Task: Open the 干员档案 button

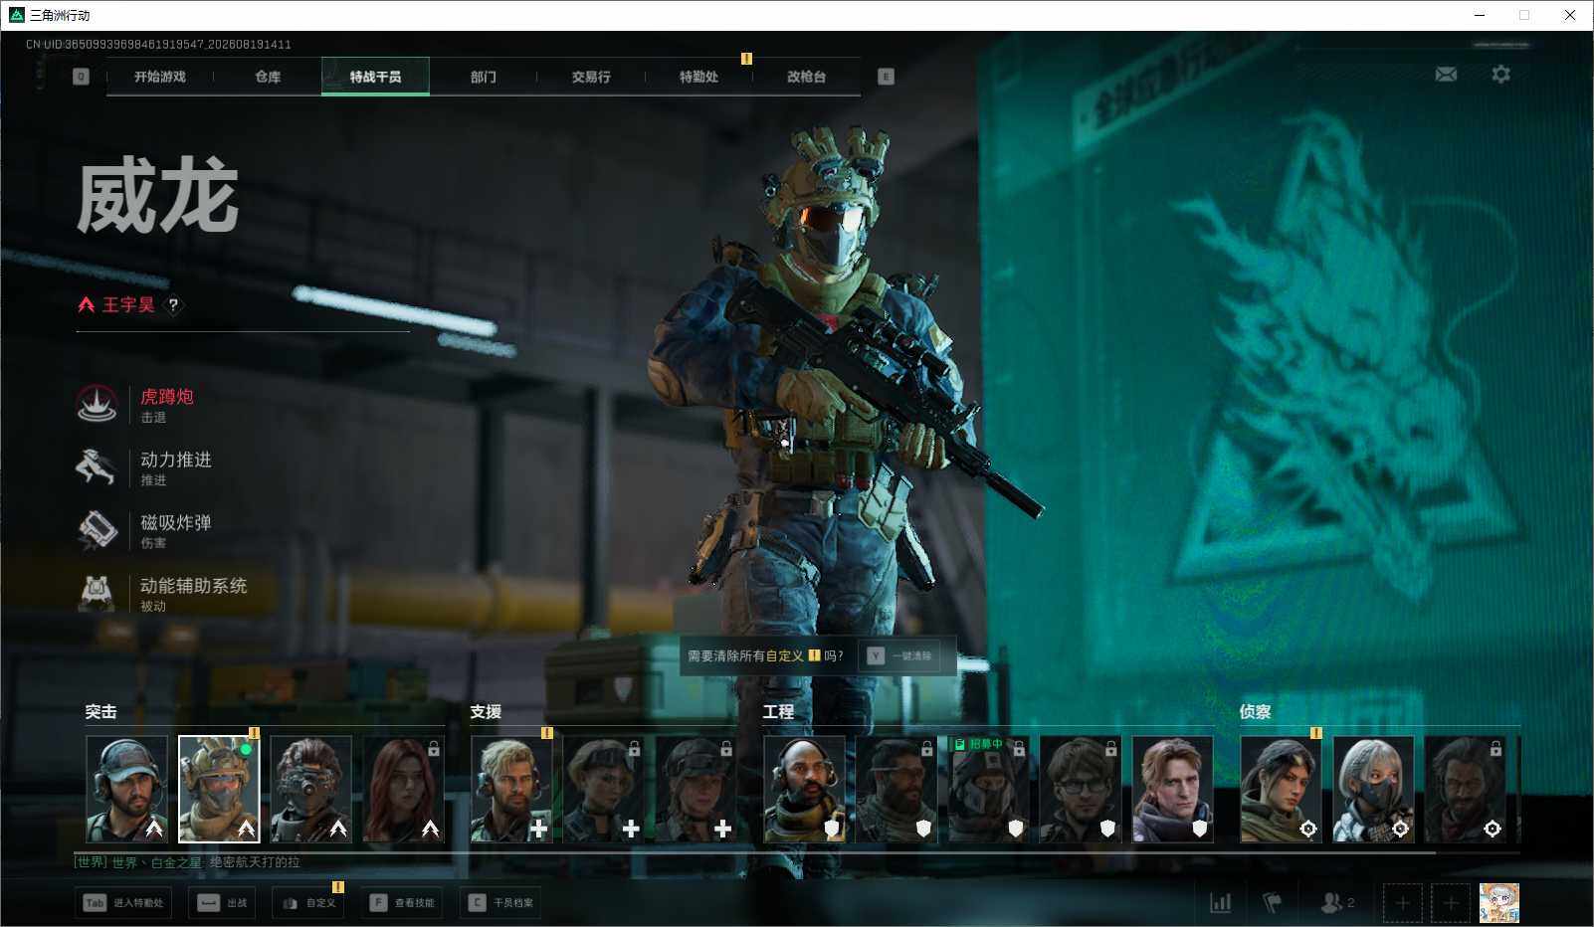Action: point(499,902)
